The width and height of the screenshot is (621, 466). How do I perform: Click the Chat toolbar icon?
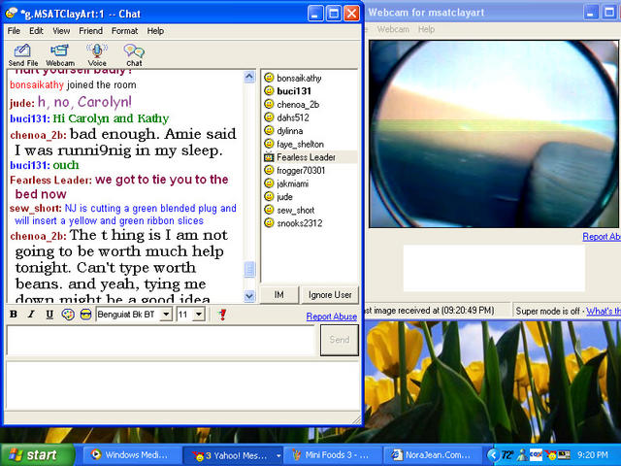(x=134, y=55)
